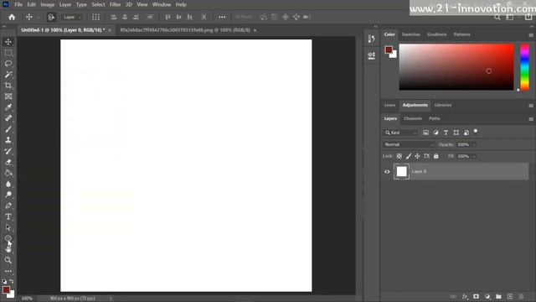Open the History panel icon

(371, 39)
